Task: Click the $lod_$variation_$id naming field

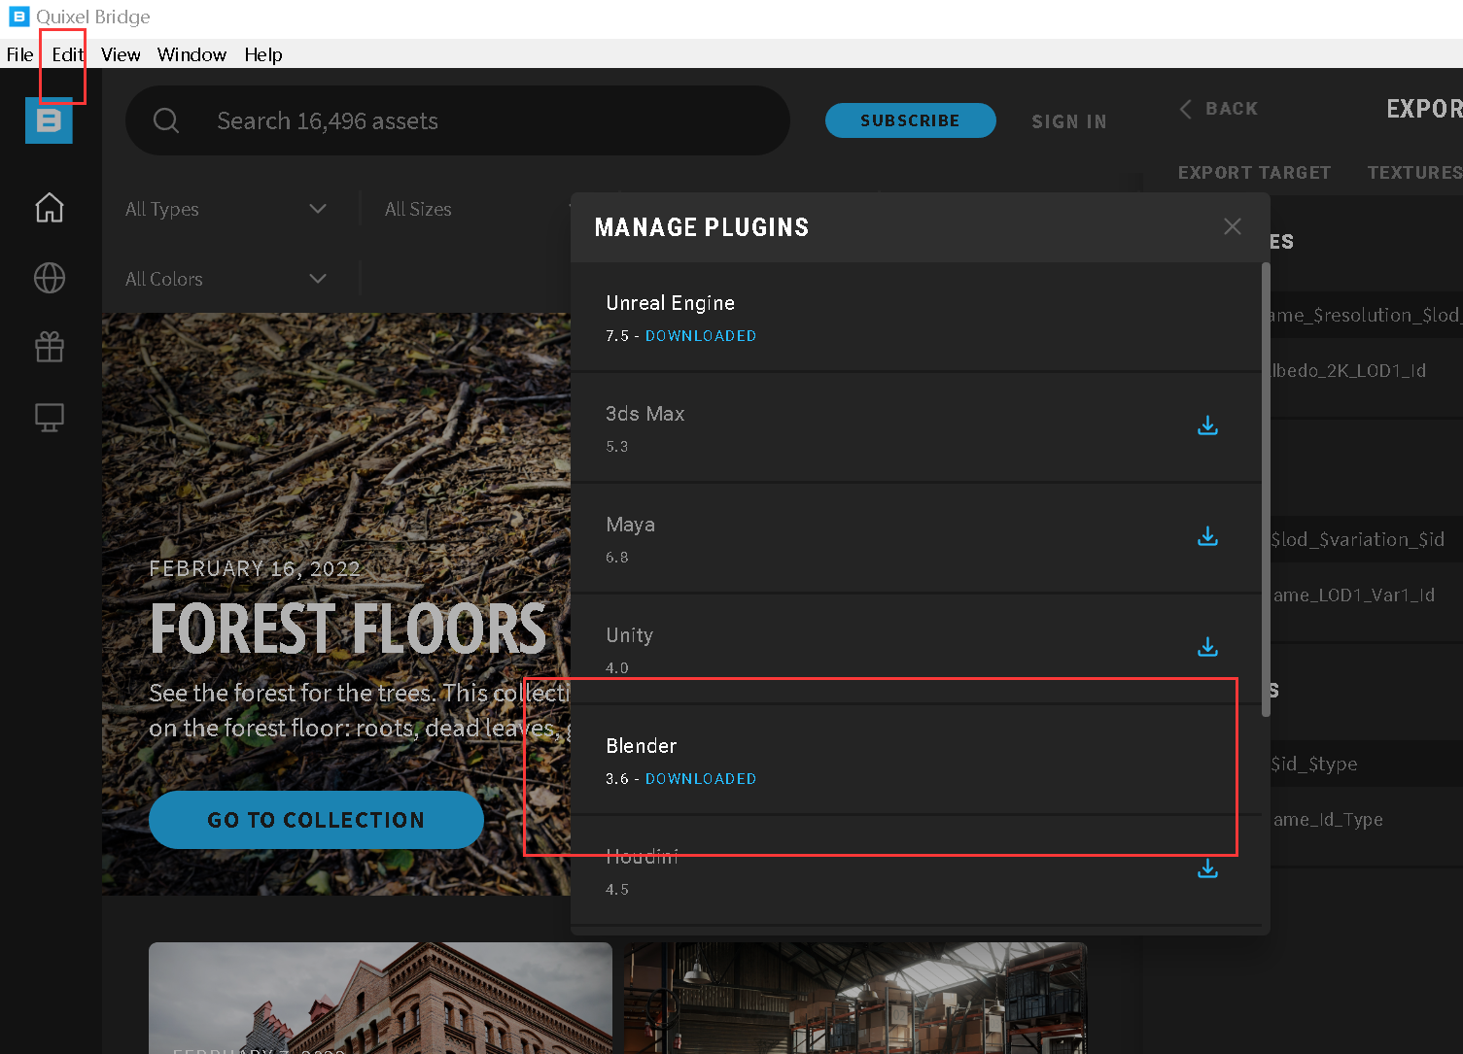Action: point(1366,539)
